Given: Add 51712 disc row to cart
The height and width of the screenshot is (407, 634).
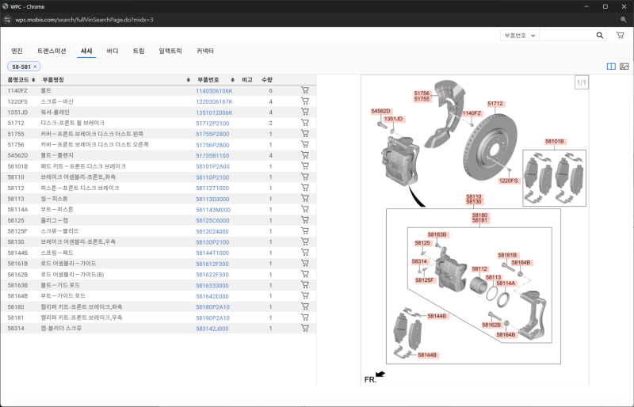Looking at the screenshot, I should [x=305, y=123].
